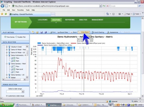
Task: Click the Windows start button
Action: 7,105
